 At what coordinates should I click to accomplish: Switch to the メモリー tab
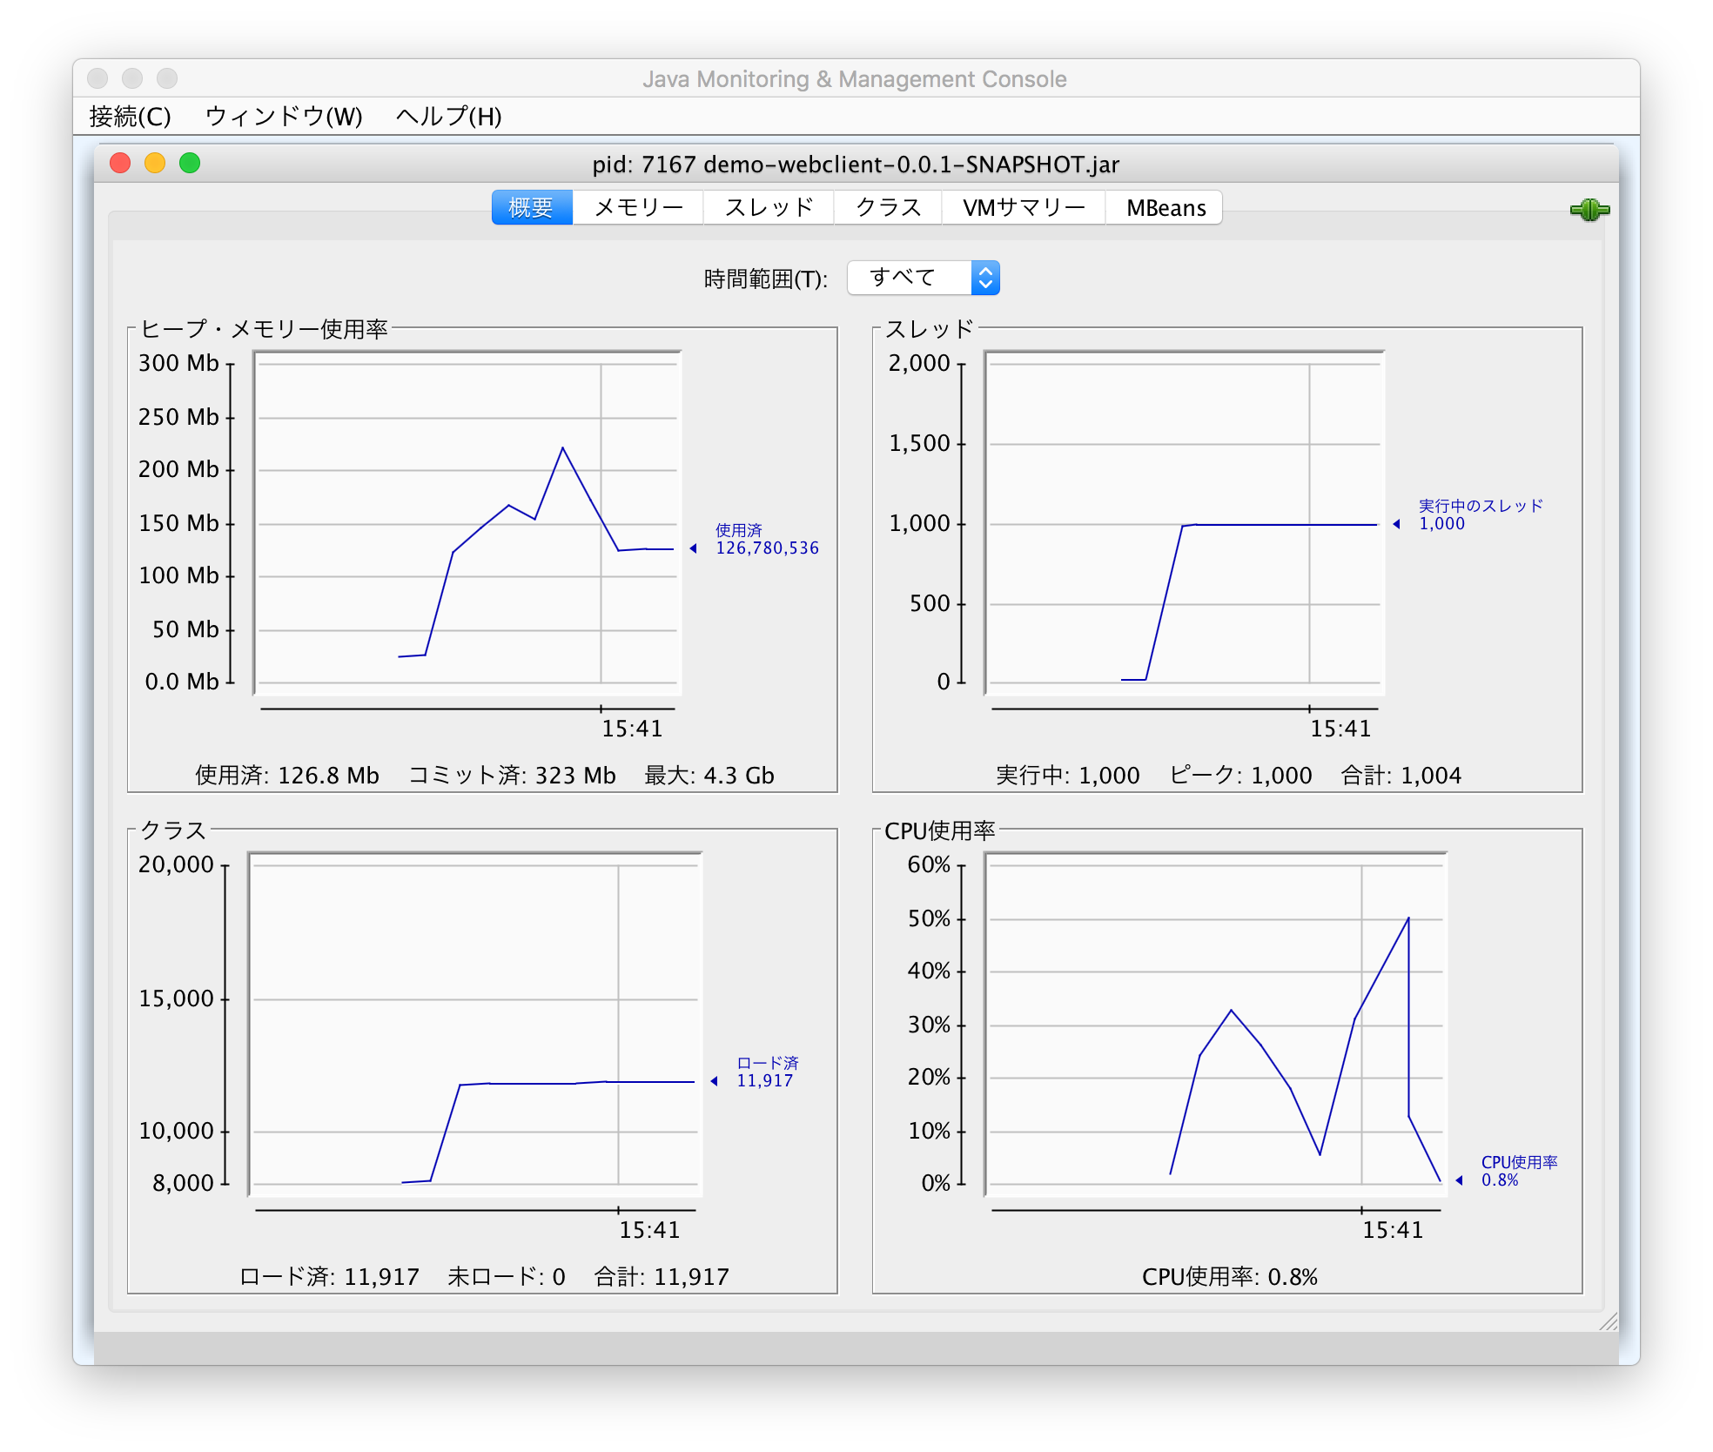click(x=637, y=207)
